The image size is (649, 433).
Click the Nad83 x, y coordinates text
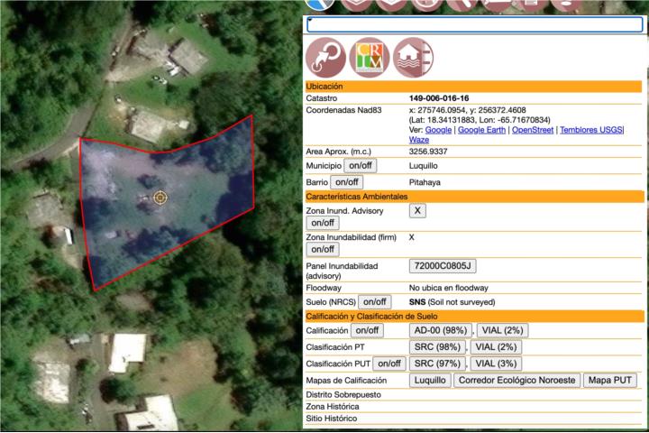point(467,110)
